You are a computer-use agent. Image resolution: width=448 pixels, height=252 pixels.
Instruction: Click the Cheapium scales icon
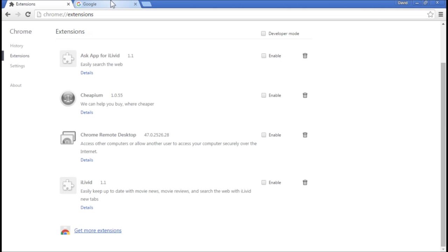point(68,98)
